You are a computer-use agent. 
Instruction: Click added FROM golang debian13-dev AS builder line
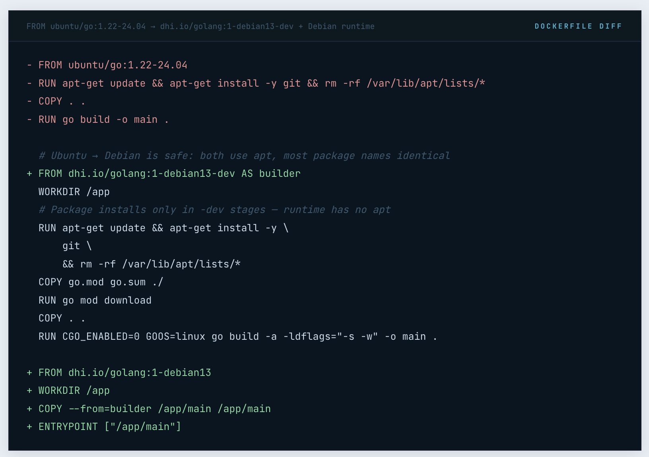(169, 174)
